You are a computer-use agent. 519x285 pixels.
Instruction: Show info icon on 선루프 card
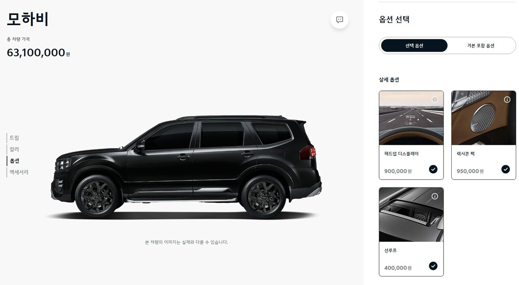[x=435, y=196]
